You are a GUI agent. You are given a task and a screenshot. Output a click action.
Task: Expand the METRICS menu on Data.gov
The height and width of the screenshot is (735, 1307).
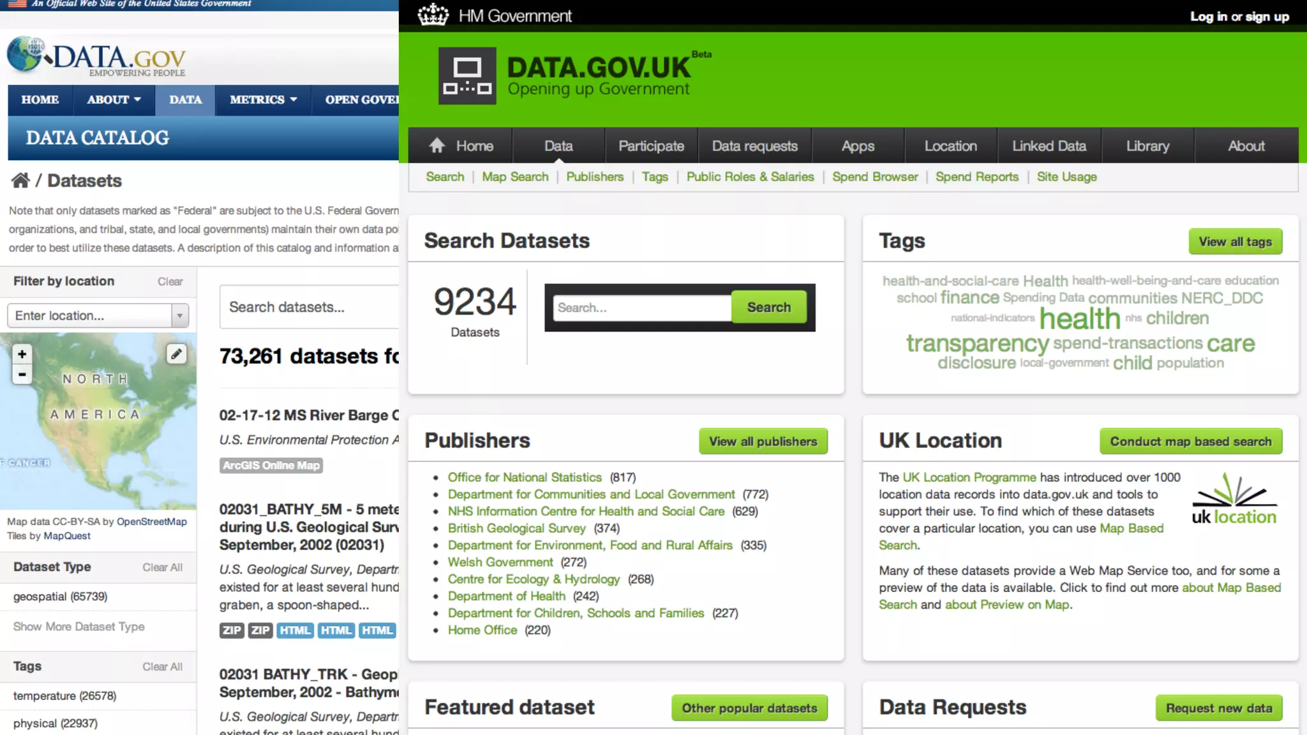(263, 100)
